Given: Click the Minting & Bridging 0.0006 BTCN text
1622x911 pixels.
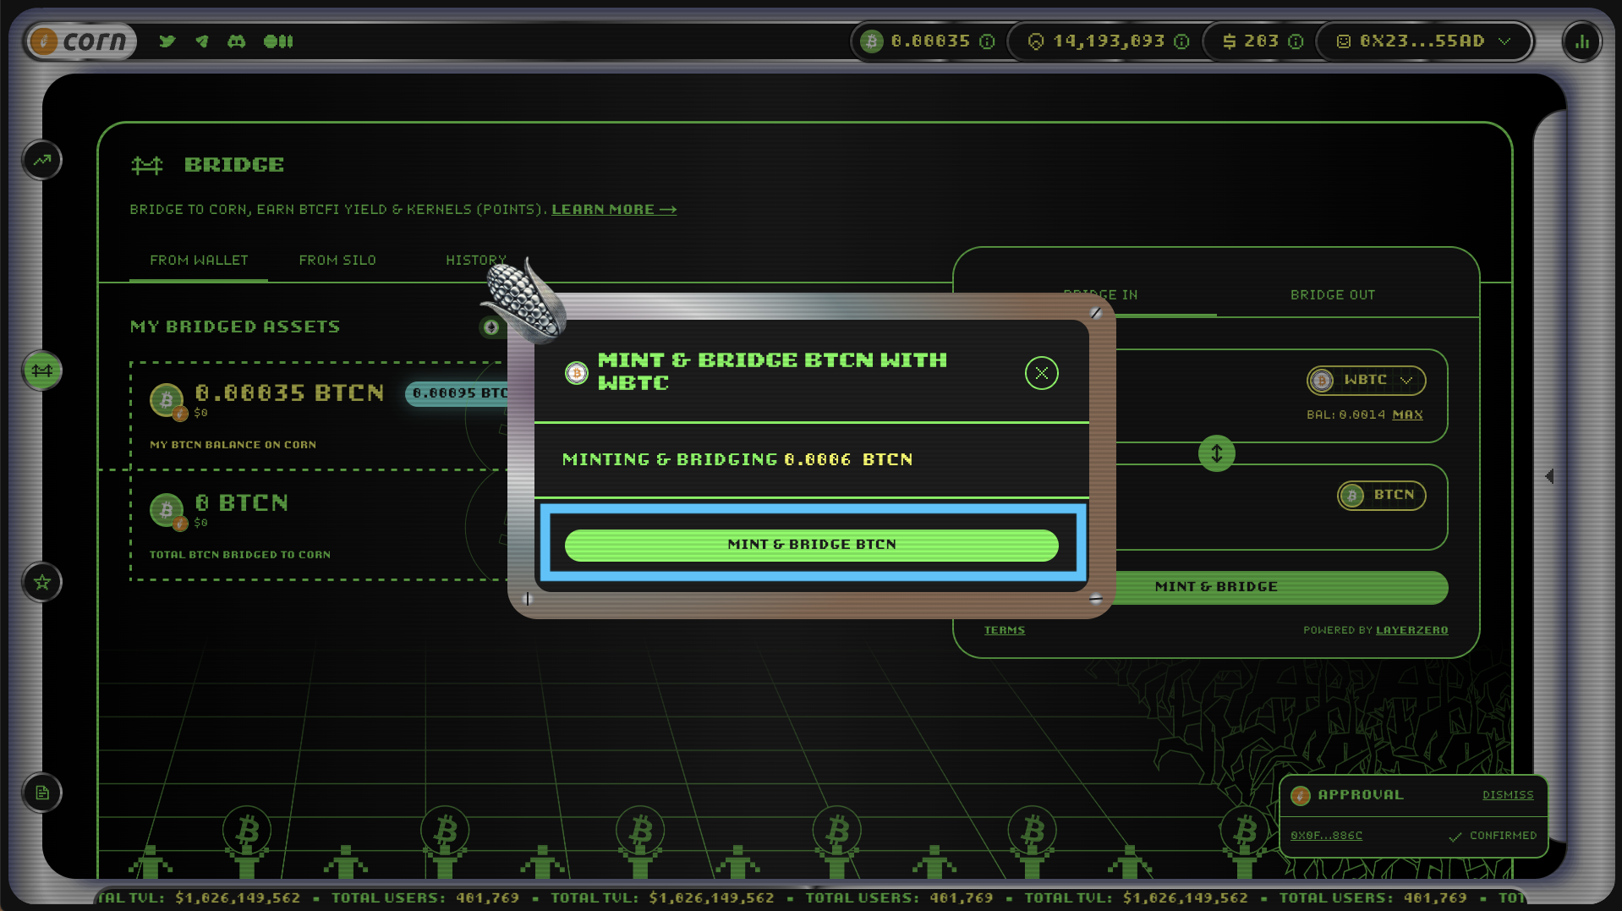Looking at the screenshot, I should [x=737, y=459].
